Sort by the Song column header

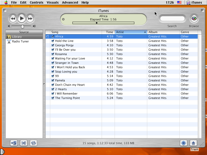point(76,32)
